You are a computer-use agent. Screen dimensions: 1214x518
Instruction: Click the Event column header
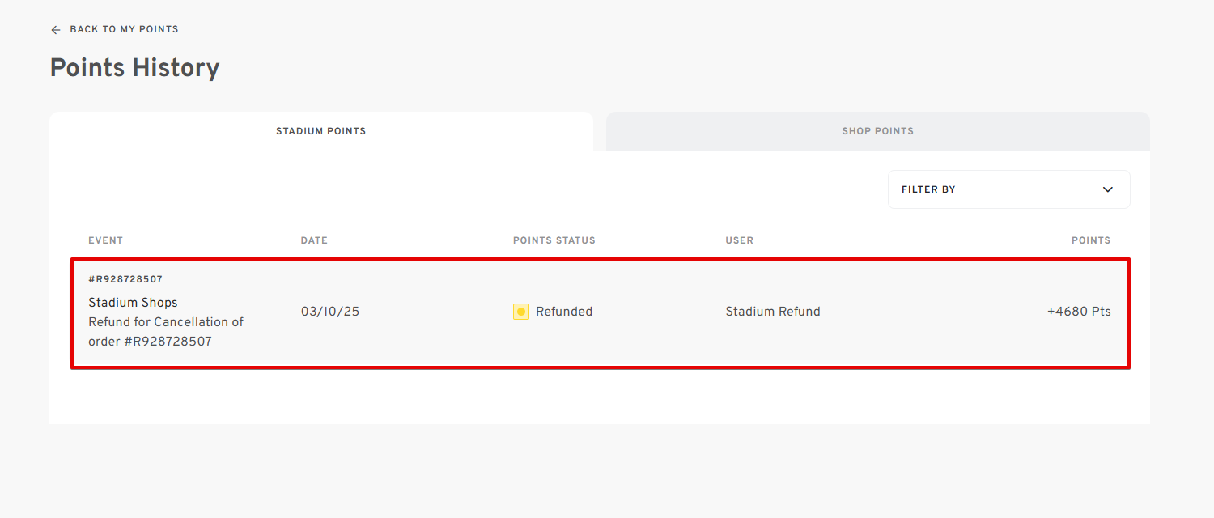105,240
